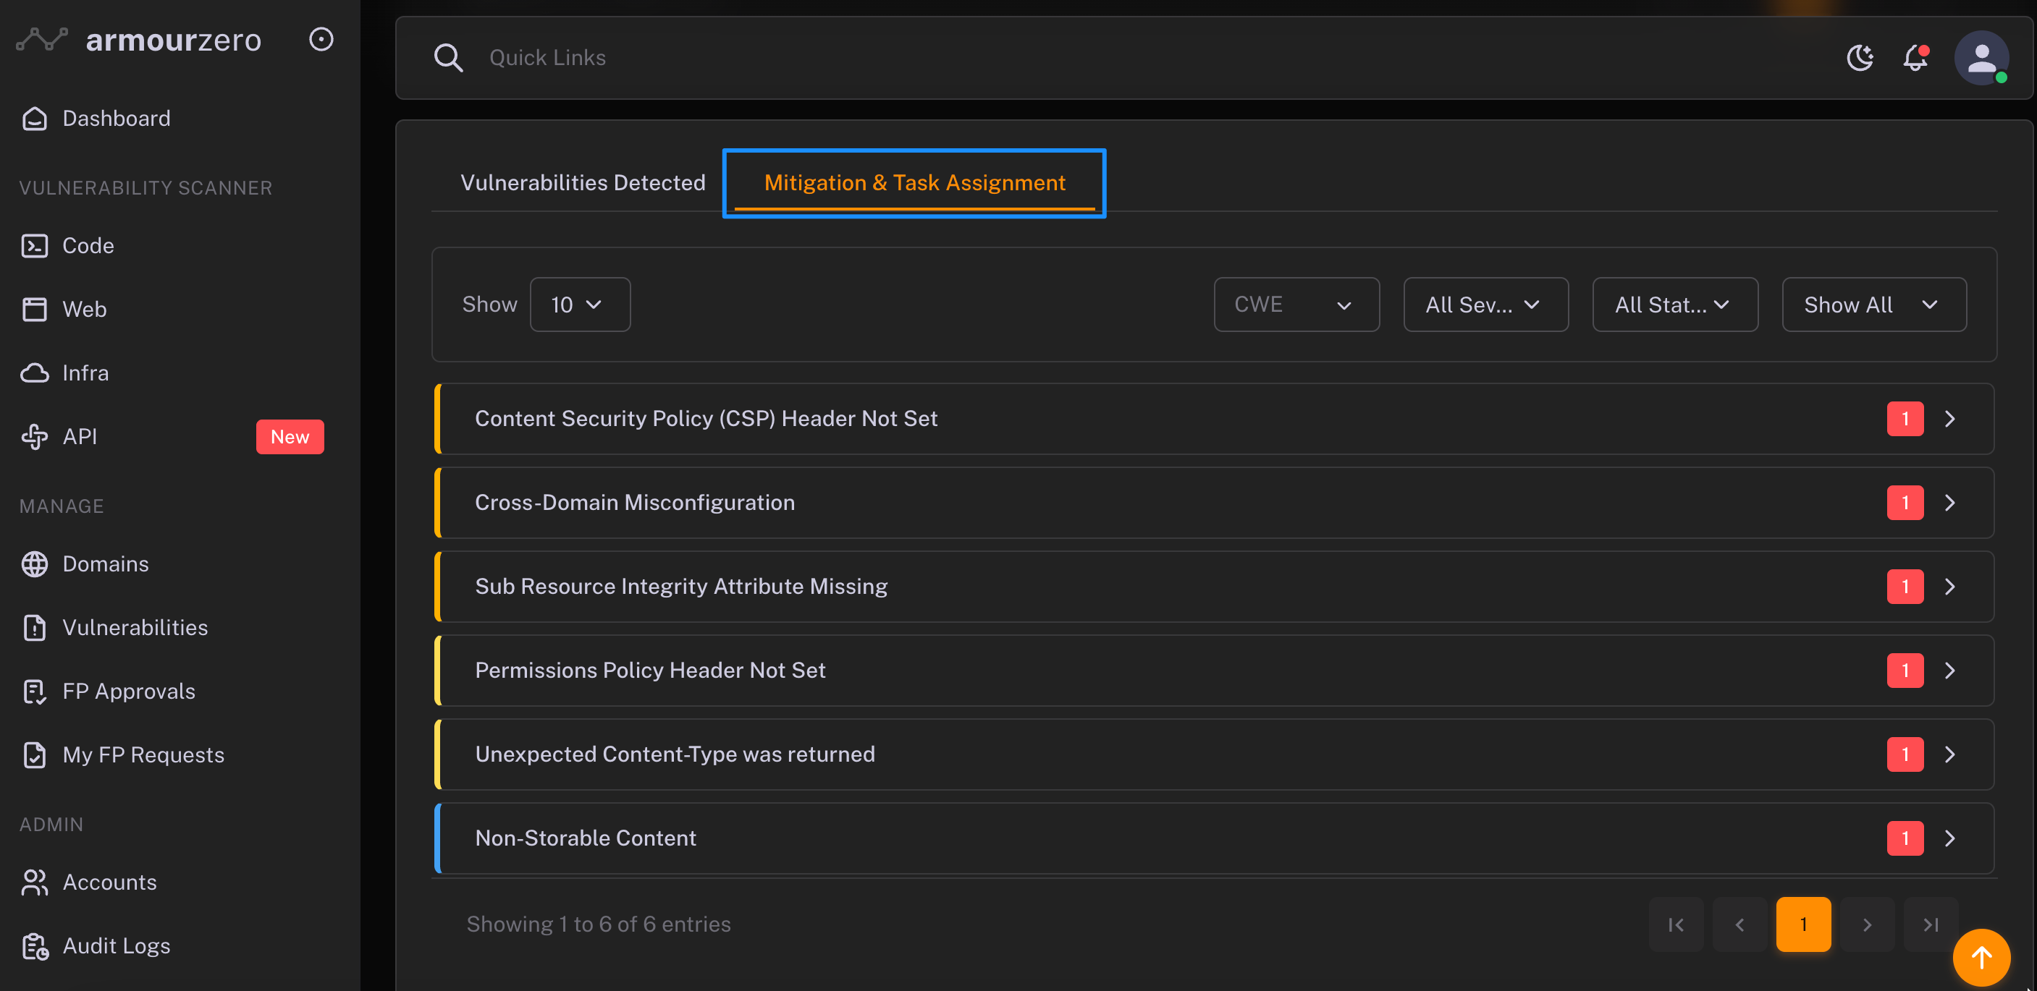The image size is (2037, 991).
Task: Open the Code scanner page
Action: (x=88, y=246)
